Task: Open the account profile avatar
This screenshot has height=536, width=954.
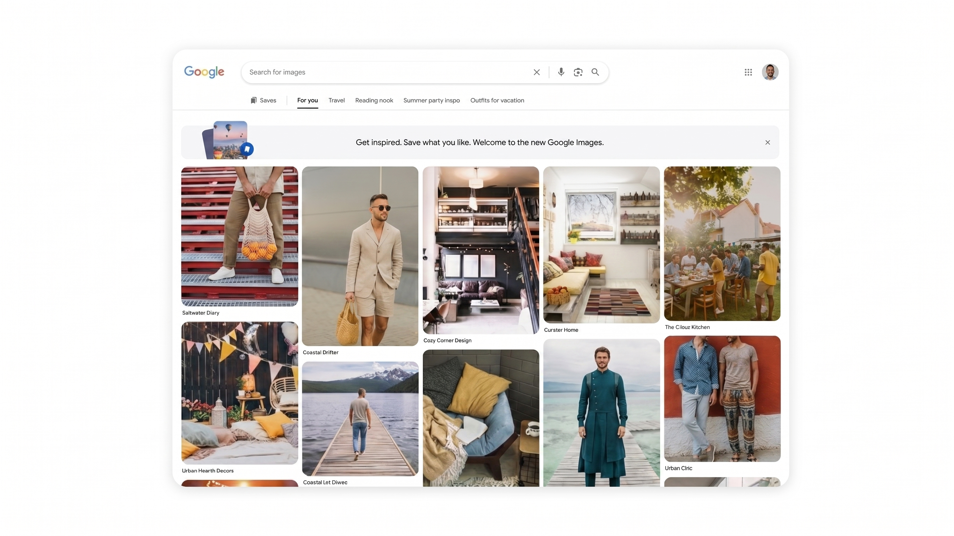Action: [x=770, y=72]
